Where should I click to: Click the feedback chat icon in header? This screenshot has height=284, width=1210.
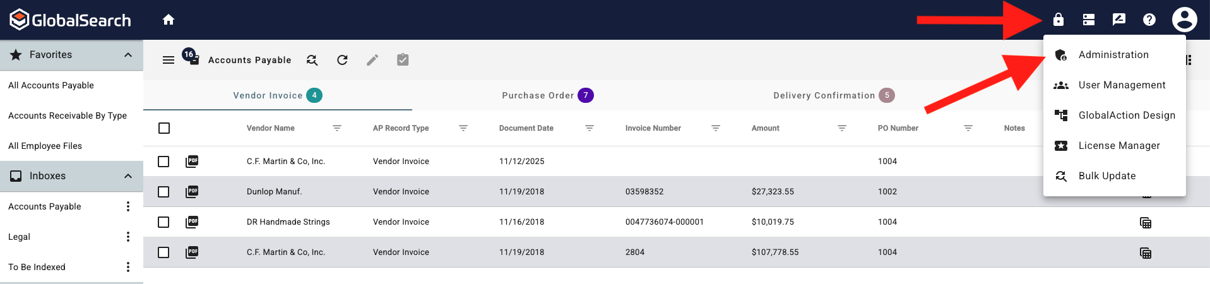coord(1119,20)
